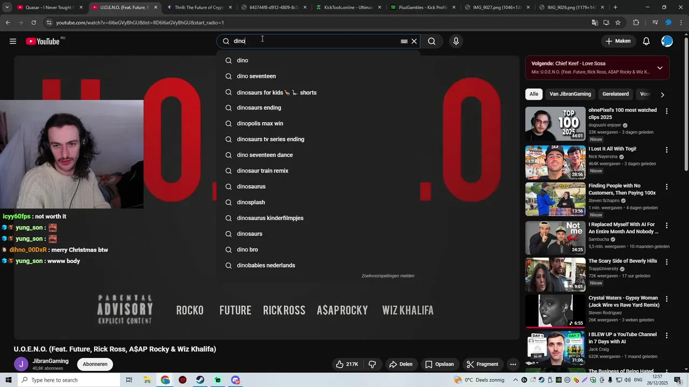The width and height of the screenshot is (689, 387).
Task: Click Fragment clip button
Action: 483,364
